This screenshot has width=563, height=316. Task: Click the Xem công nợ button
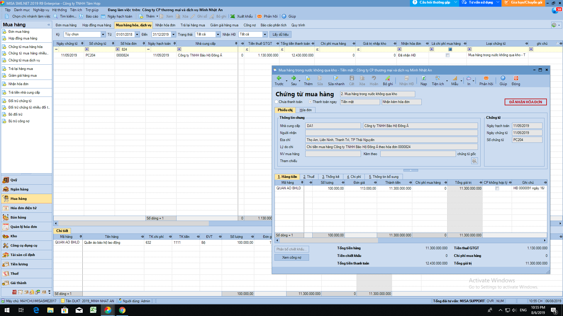291,257
